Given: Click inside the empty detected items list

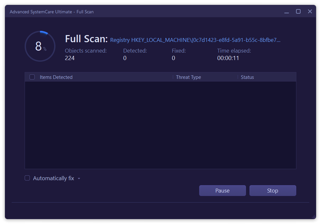Looking at the screenshot, I should [160, 125].
